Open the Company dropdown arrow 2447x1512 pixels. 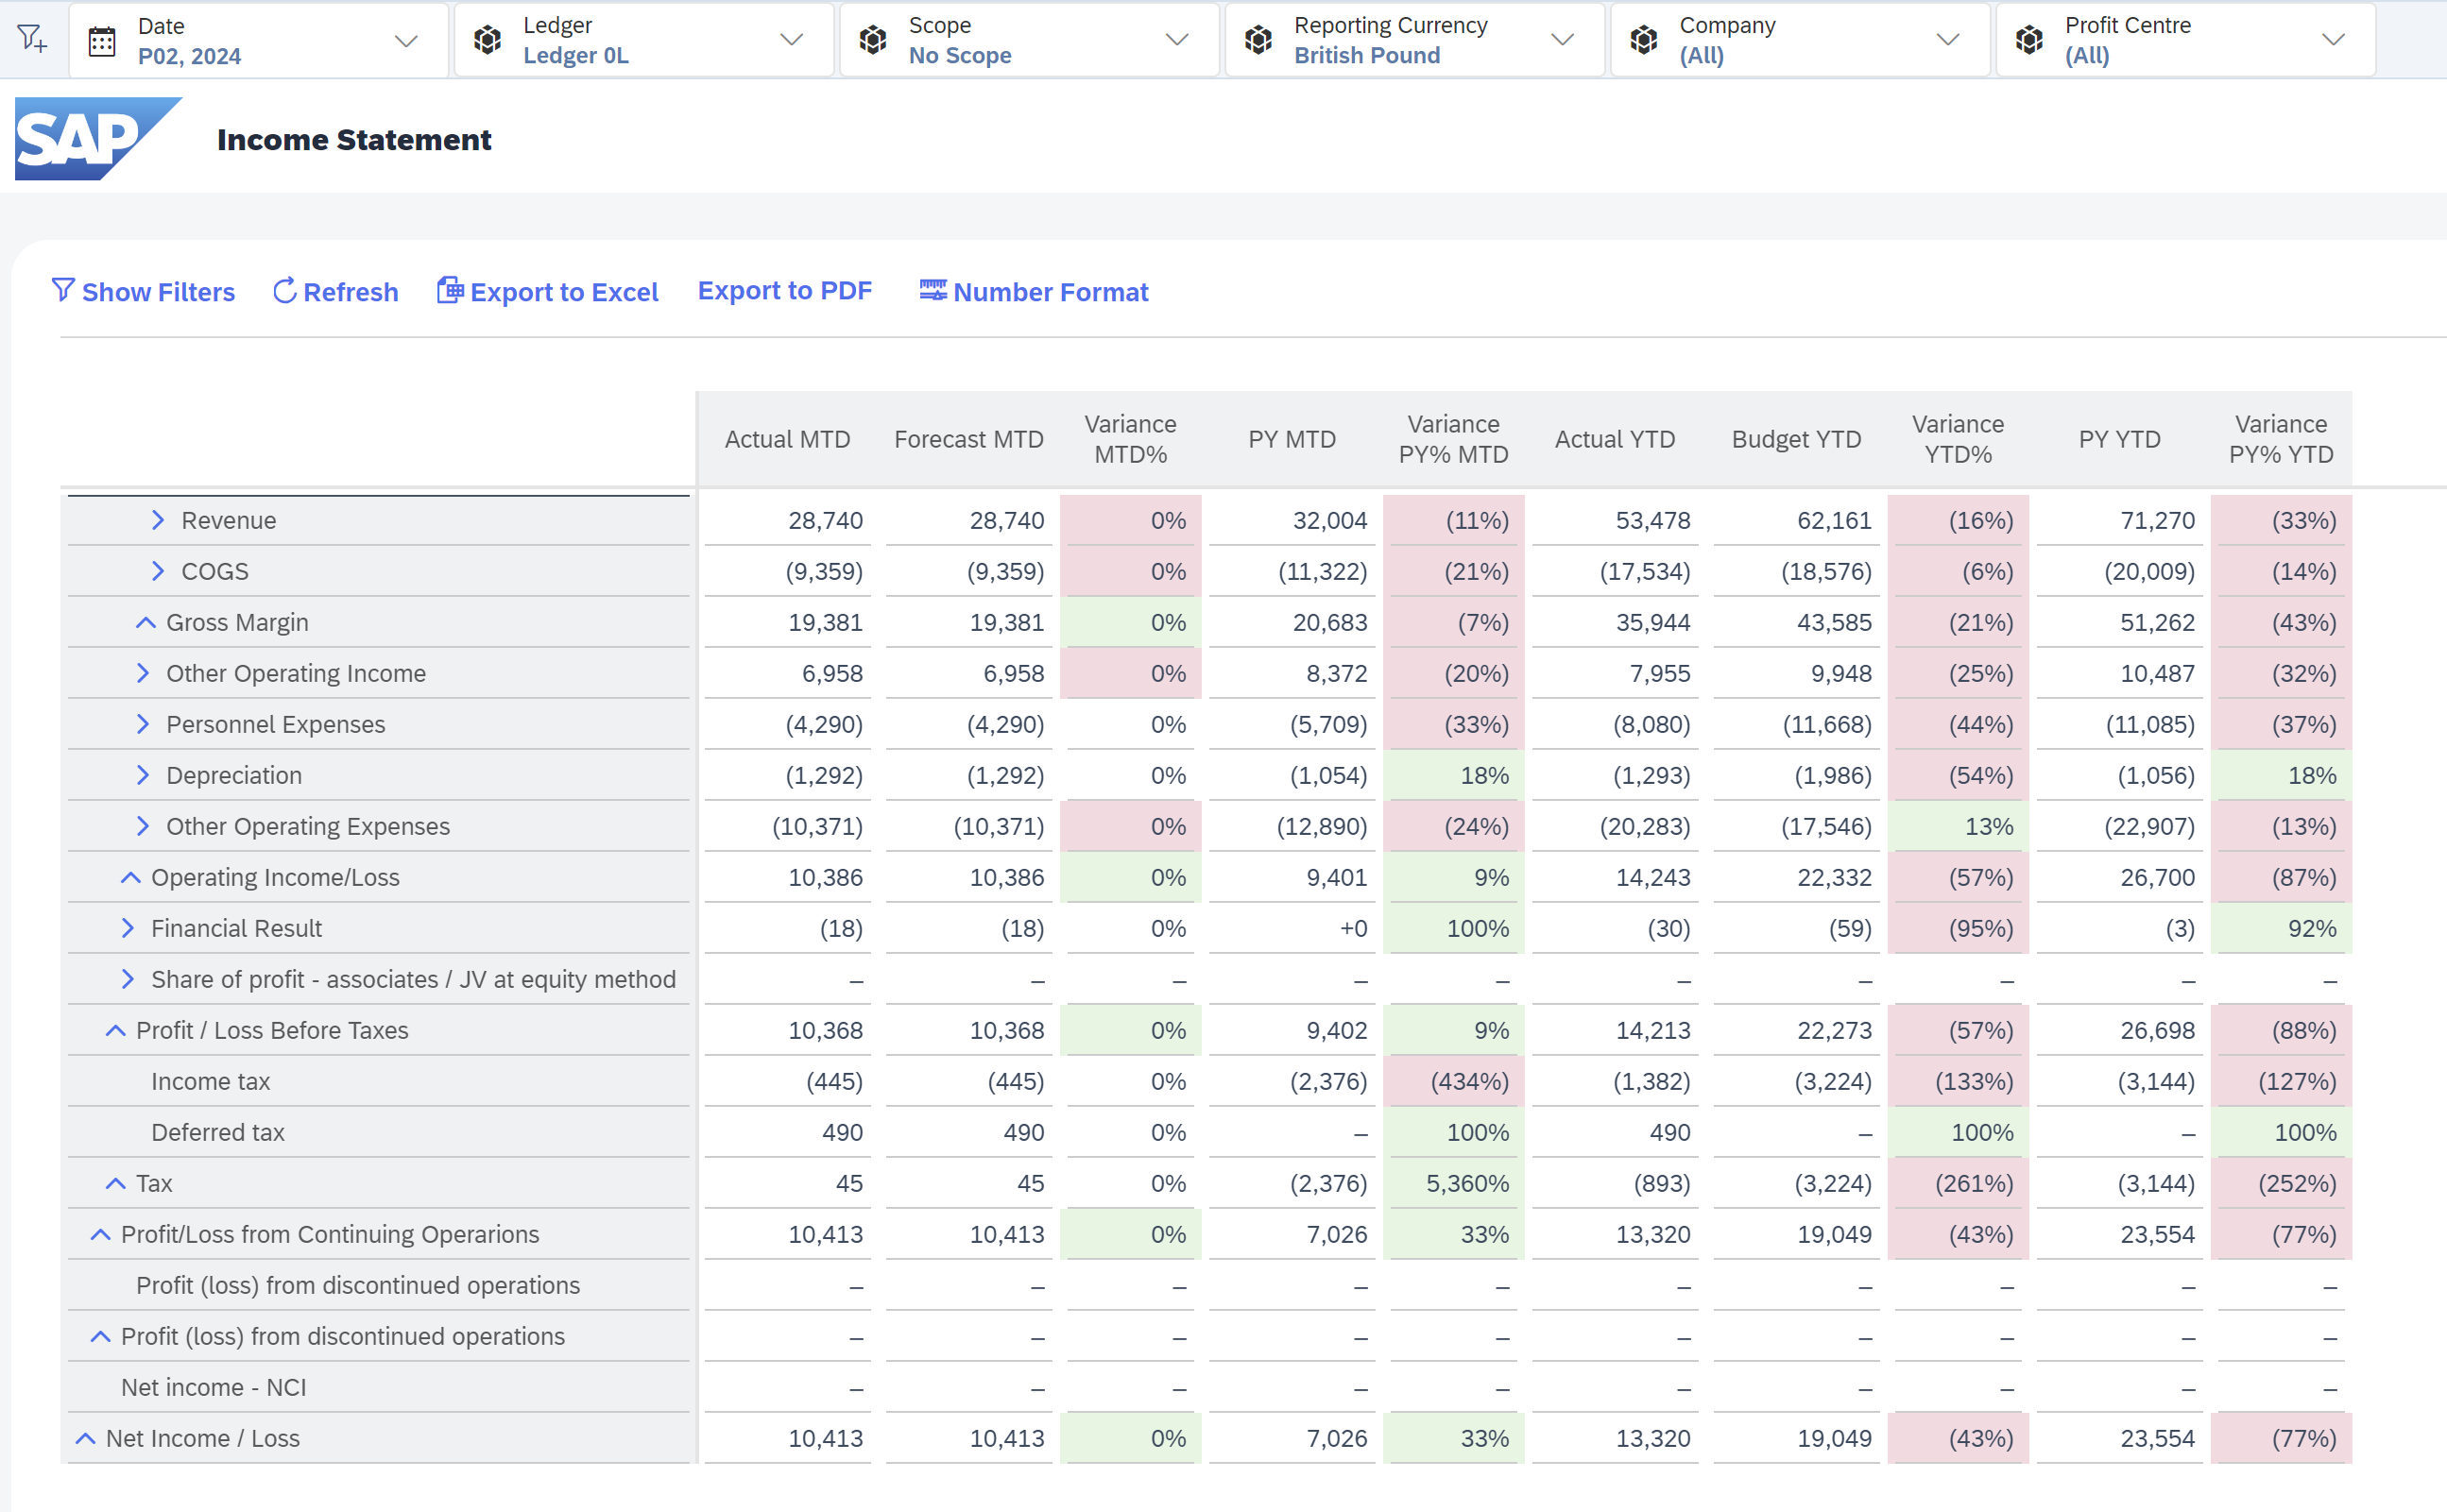click(1947, 40)
